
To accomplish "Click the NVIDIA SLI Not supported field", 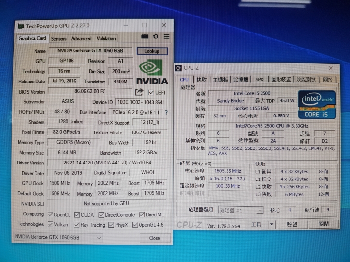I will point(106,203).
